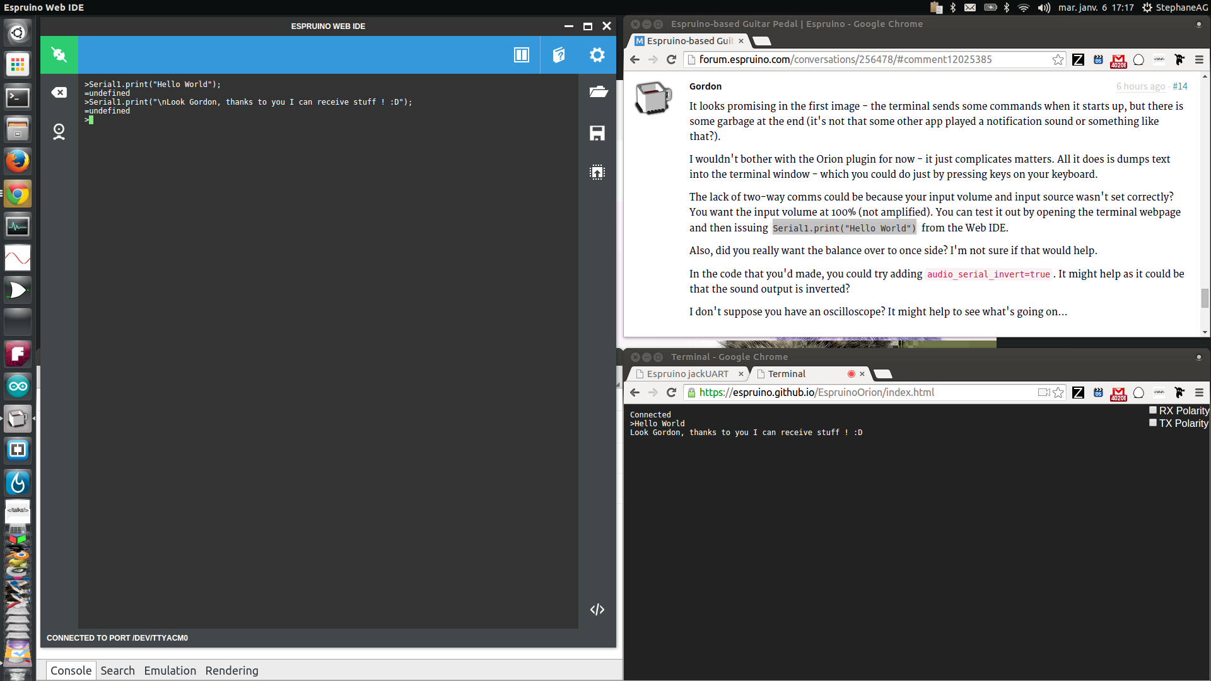
Task: Open Chrome menu in Terminal window
Action: [x=1199, y=392]
